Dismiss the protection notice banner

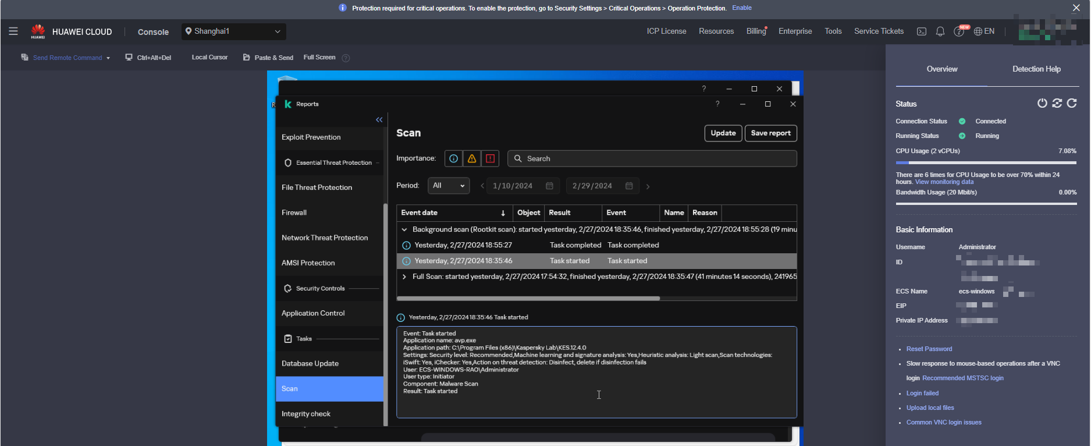(1076, 8)
